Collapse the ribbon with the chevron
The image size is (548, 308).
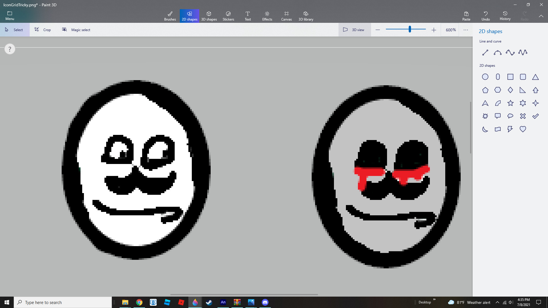coord(541,16)
